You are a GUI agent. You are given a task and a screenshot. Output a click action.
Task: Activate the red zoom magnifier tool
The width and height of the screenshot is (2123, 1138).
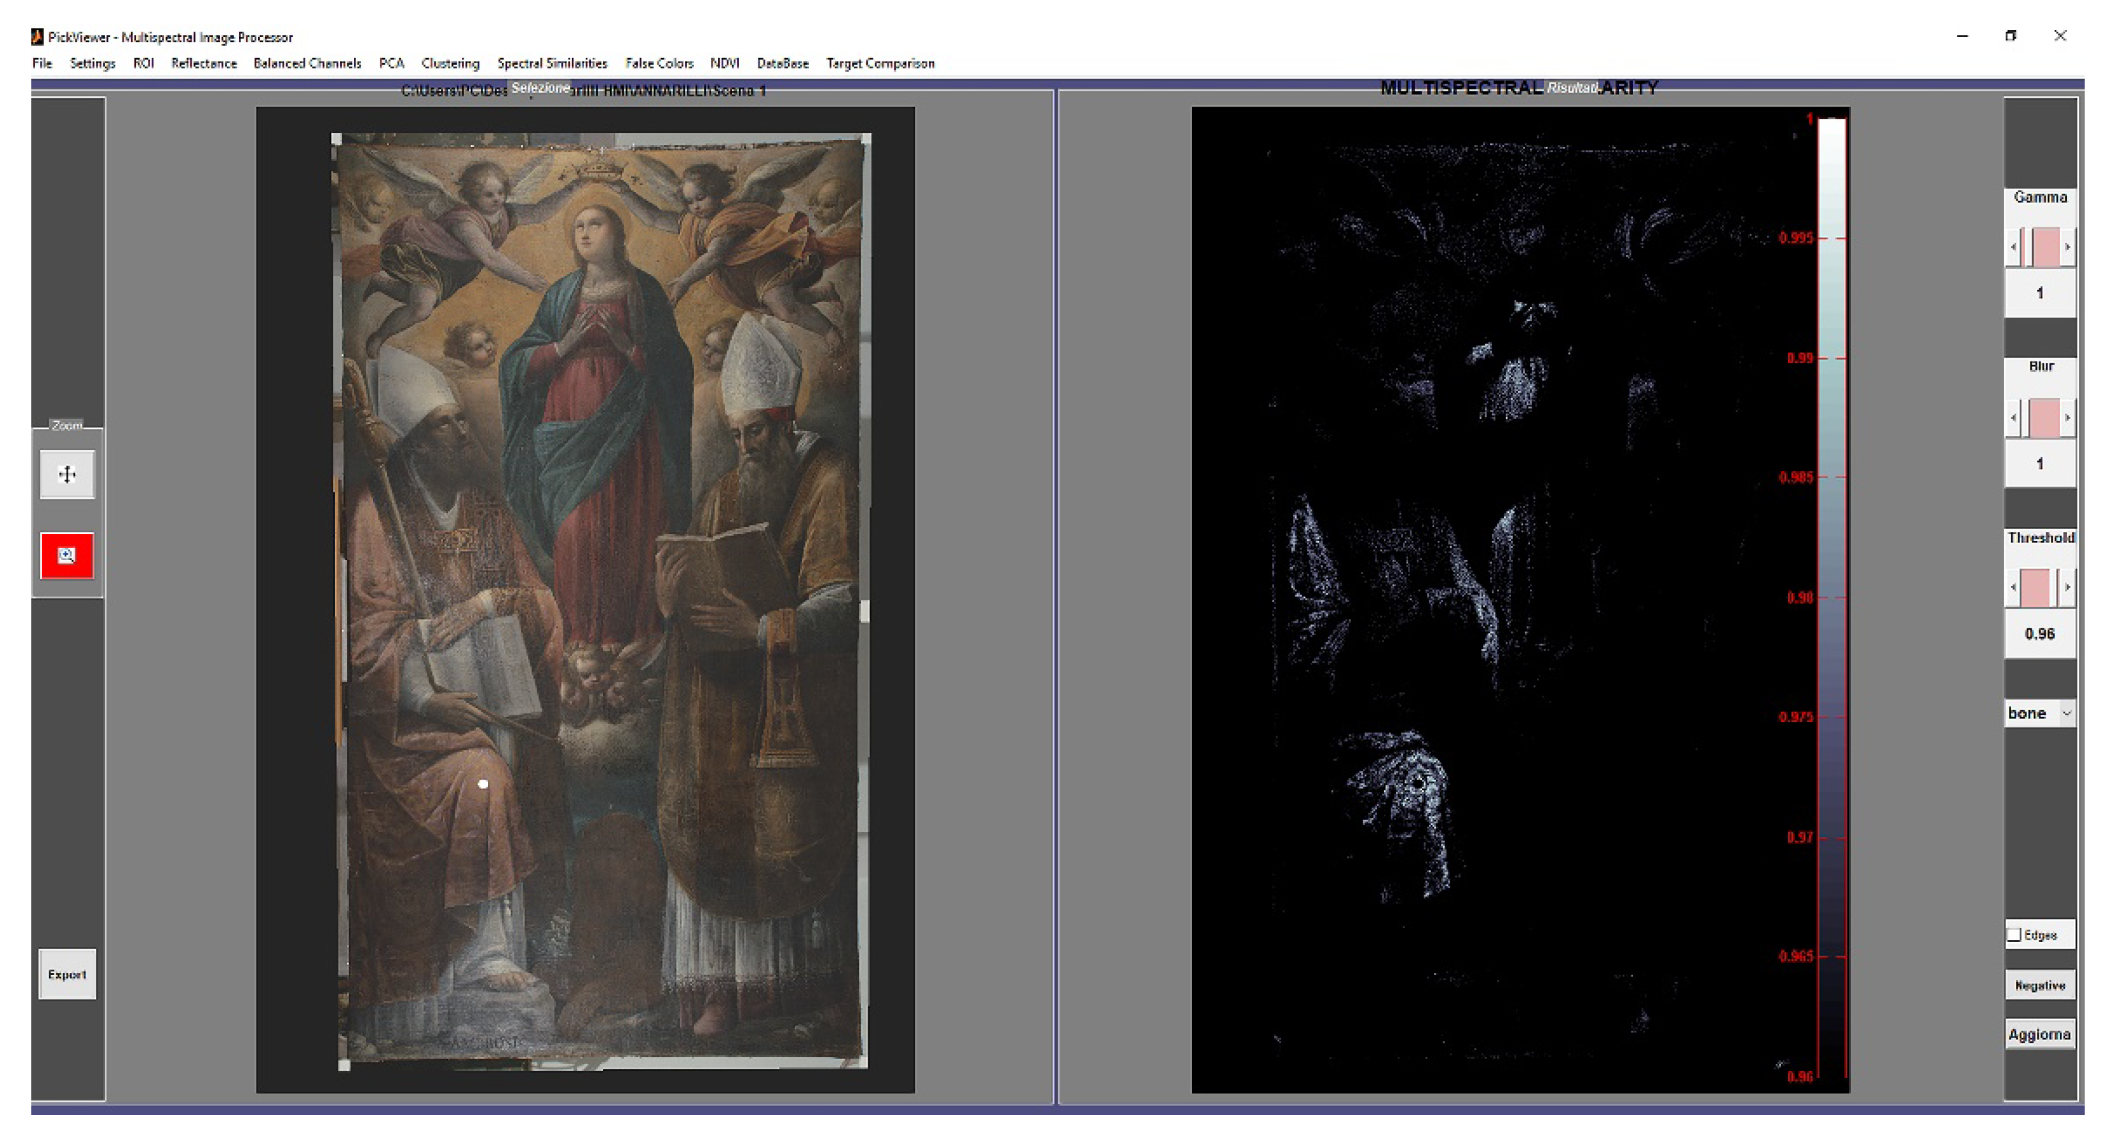pos(66,556)
